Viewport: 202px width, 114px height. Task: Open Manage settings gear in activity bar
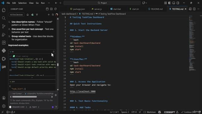[x=4, y=106]
